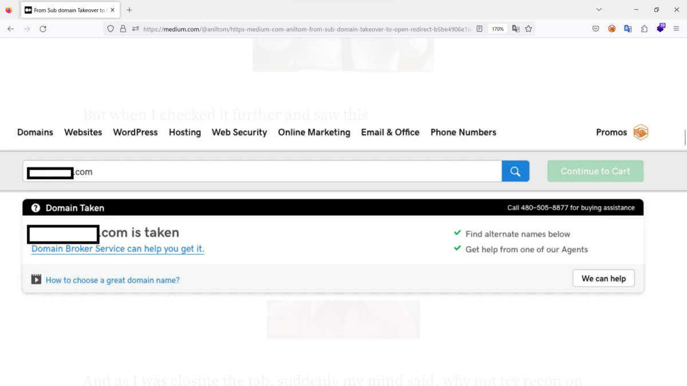Open the Email & Office menu item

tap(390, 132)
